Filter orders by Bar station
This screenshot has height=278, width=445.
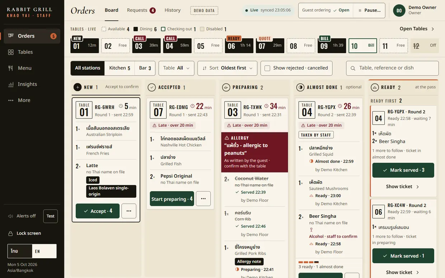click(145, 68)
